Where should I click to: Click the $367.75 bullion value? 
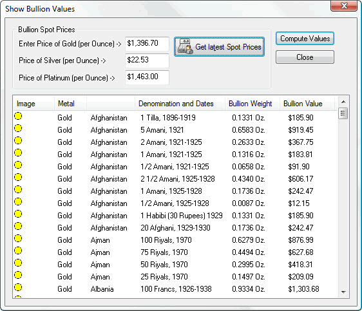[x=301, y=142]
